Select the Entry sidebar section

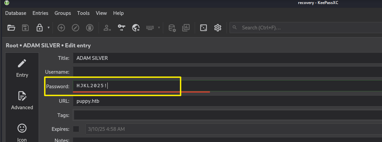coord(22,68)
